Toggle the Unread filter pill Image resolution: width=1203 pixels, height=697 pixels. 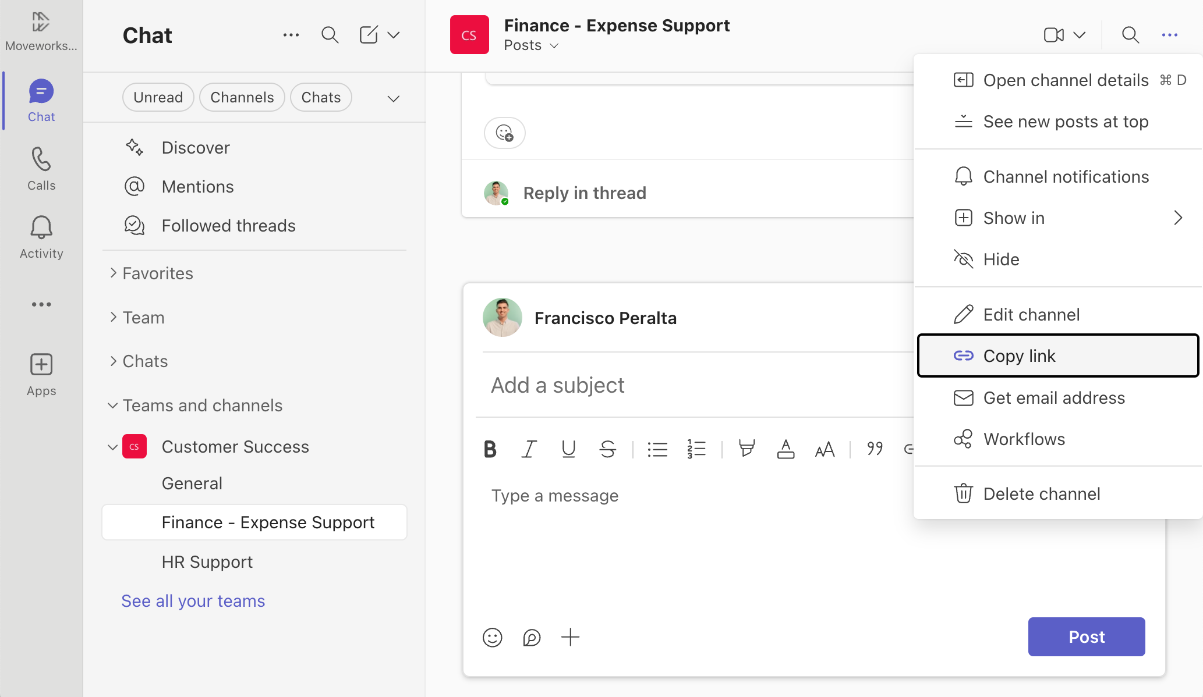click(x=158, y=97)
